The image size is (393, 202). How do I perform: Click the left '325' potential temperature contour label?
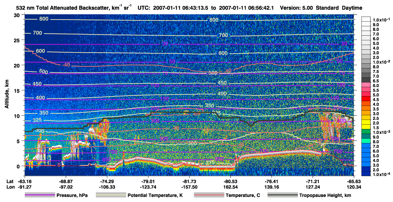(37, 120)
